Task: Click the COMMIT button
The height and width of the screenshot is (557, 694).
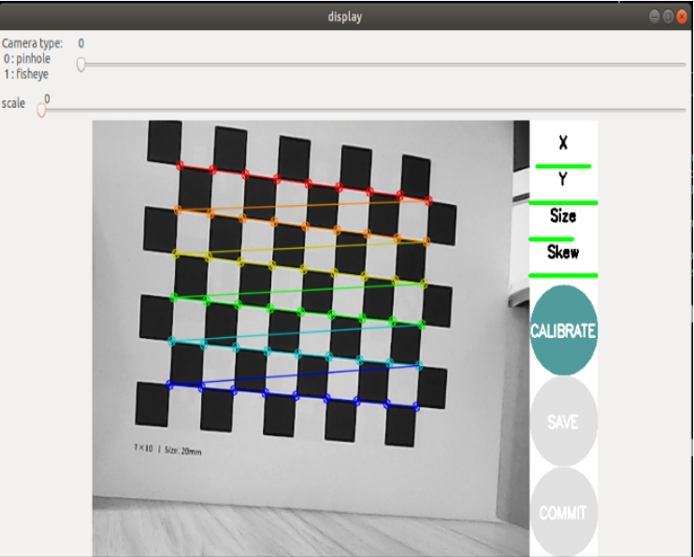Action: pyautogui.click(x=563, y=513)
